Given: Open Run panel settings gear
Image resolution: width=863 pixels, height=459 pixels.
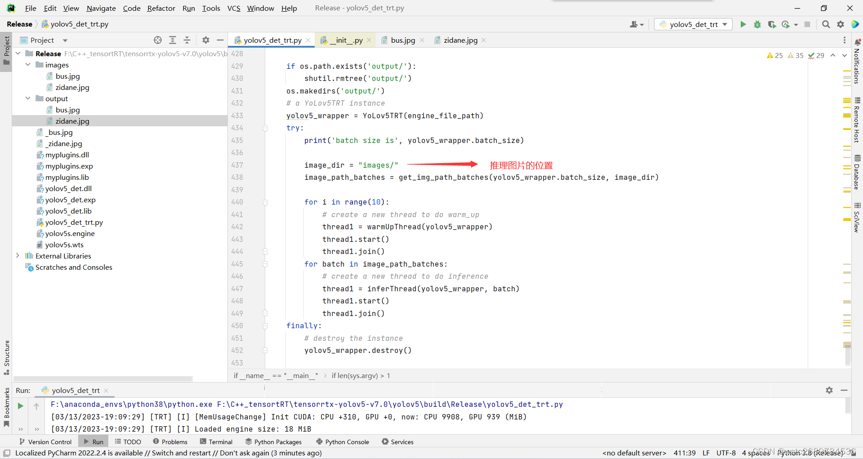Looking at the screenshot, I should point(829,390).
